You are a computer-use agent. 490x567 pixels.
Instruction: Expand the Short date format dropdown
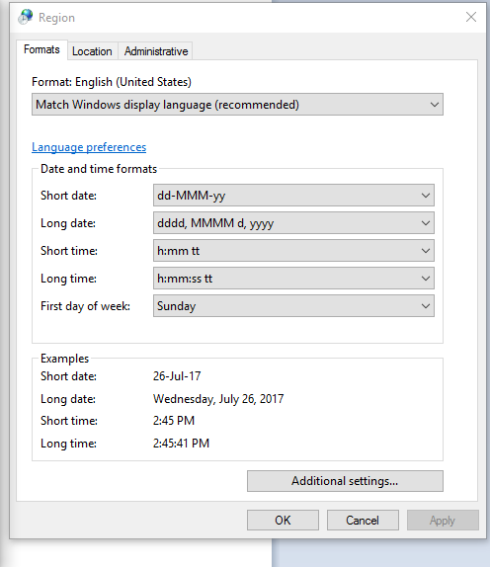pyautogui.click(x=293, y=196)
